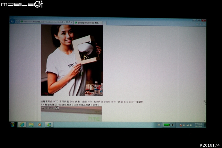The width and height of the screenshot is (222, 148).
Task: Close the HTC EVO 3D tab
Action: pyautogui.click(x=101, y=23)
